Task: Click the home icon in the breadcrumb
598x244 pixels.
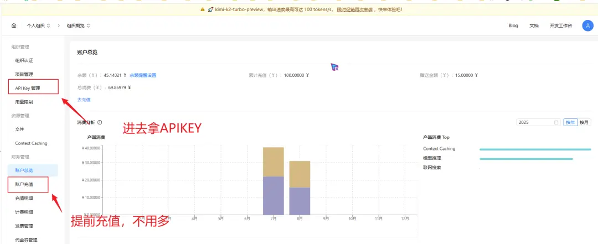Action: [x=14, y=25]
